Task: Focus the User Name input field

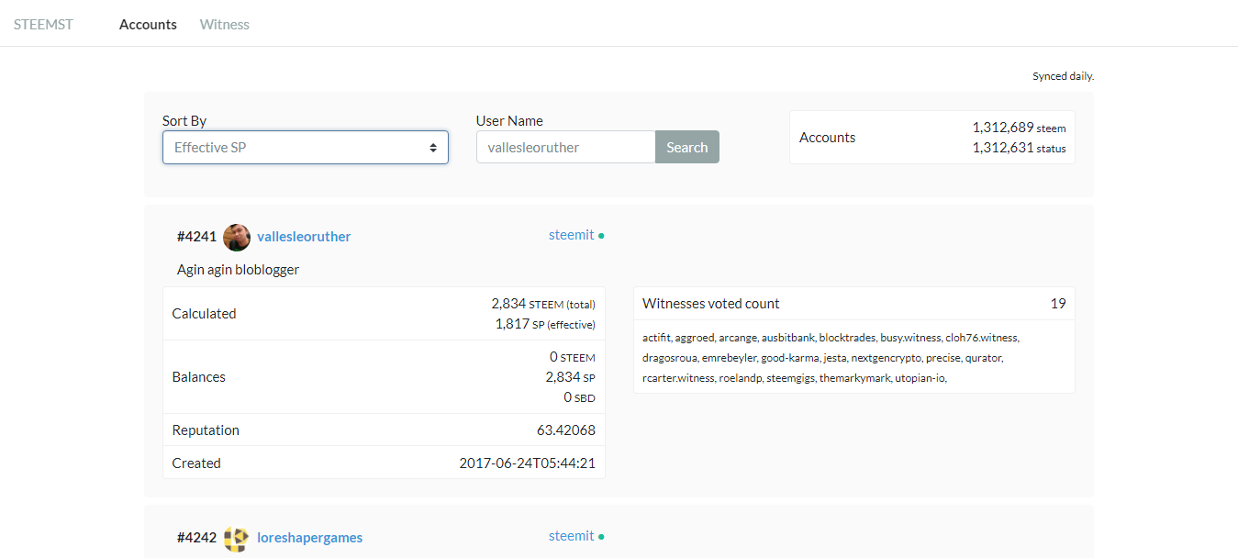Action: point(565,147)
